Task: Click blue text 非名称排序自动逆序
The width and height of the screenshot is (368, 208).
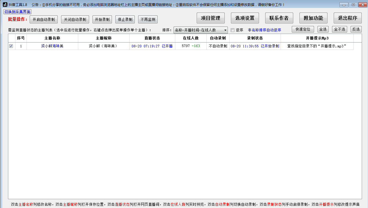Action: coord(264,30)
